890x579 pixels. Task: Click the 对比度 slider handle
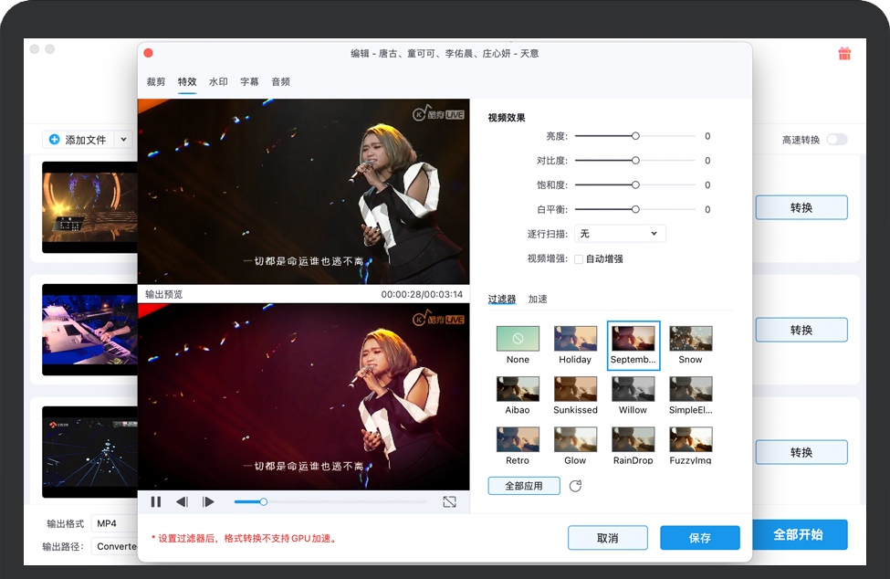click(635, 161)
